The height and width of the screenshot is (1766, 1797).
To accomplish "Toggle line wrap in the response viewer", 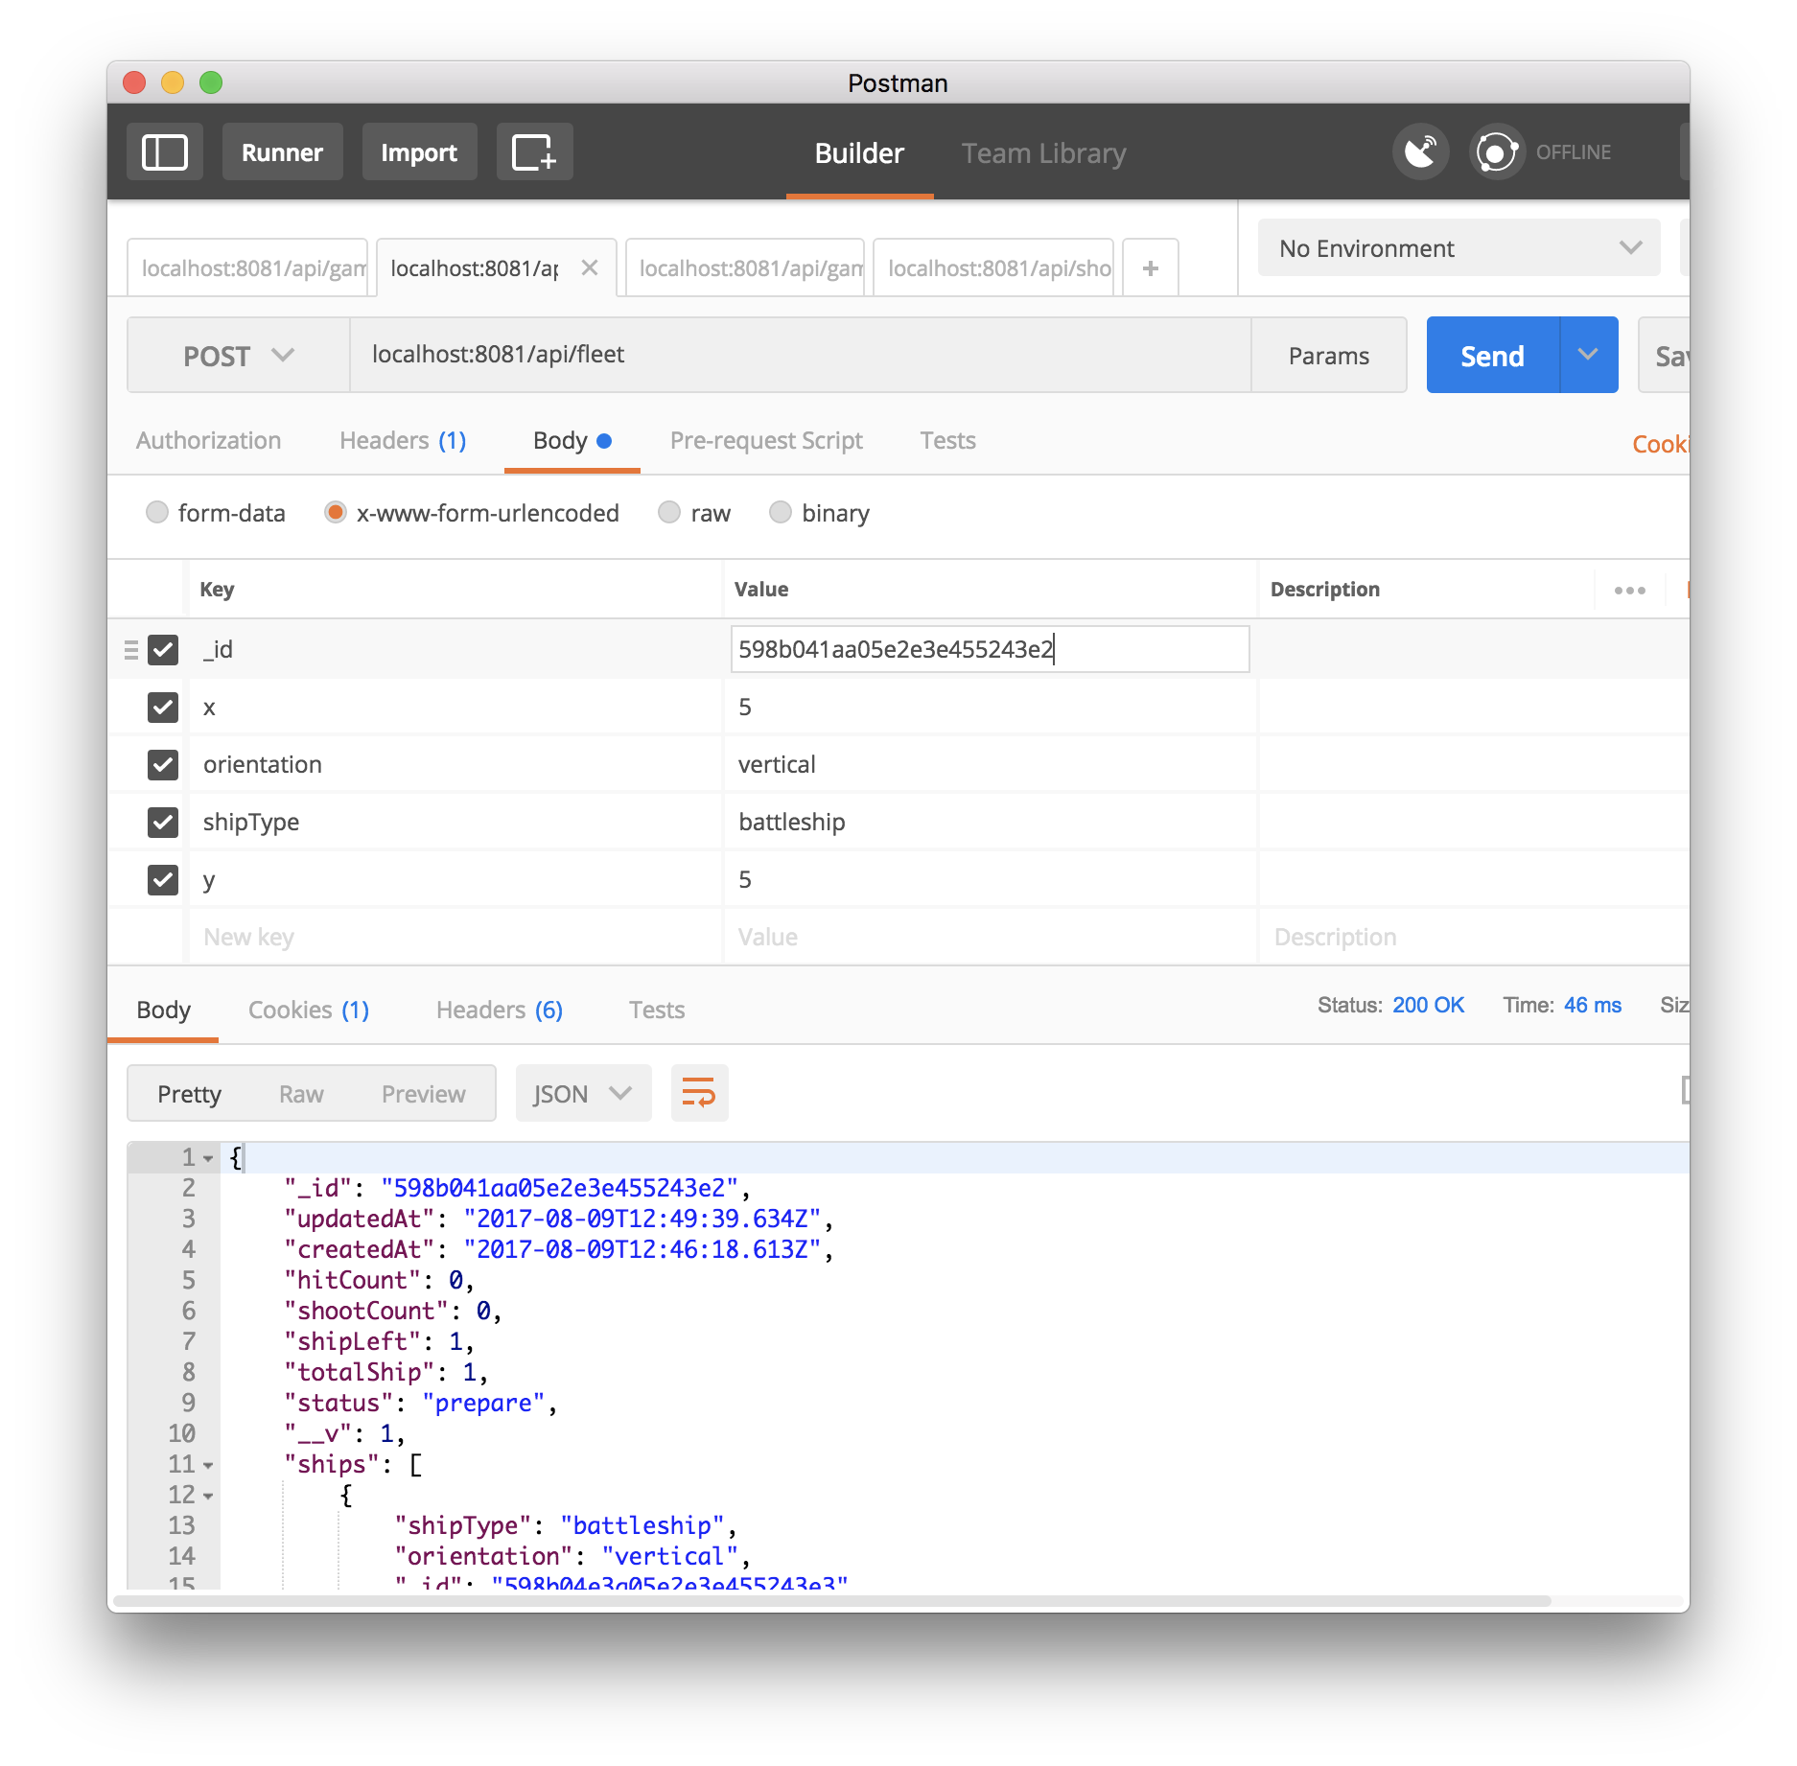I will click(699, 1093).
